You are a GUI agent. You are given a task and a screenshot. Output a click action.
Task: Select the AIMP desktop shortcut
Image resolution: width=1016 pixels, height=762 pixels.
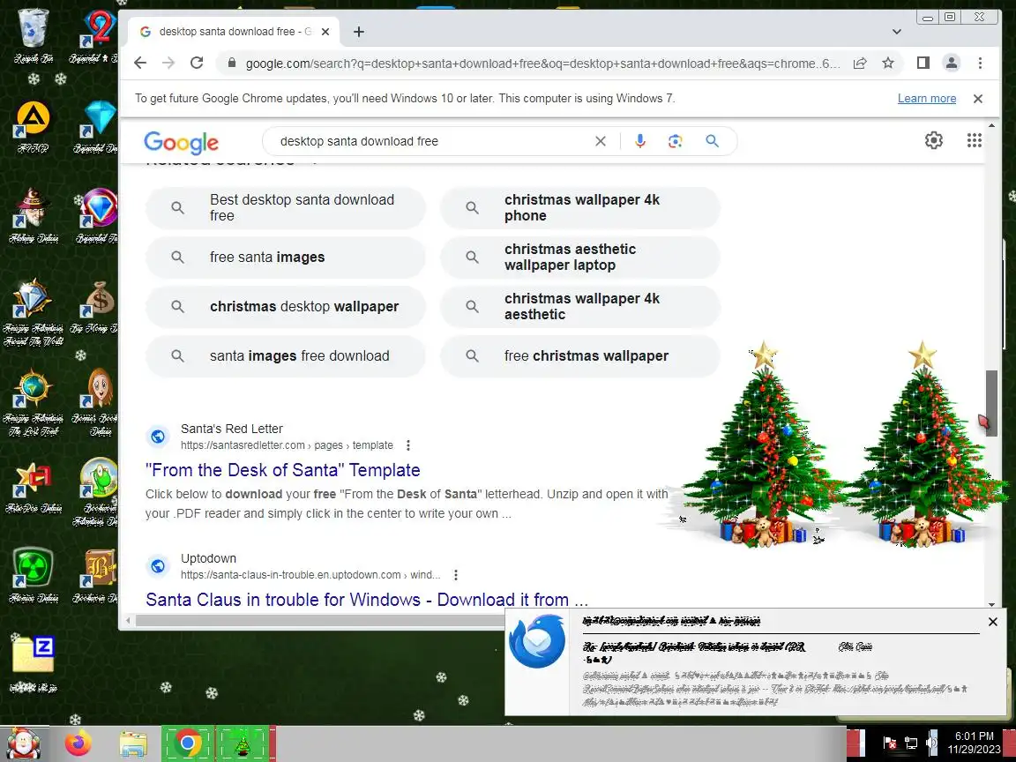coord(33,128)
